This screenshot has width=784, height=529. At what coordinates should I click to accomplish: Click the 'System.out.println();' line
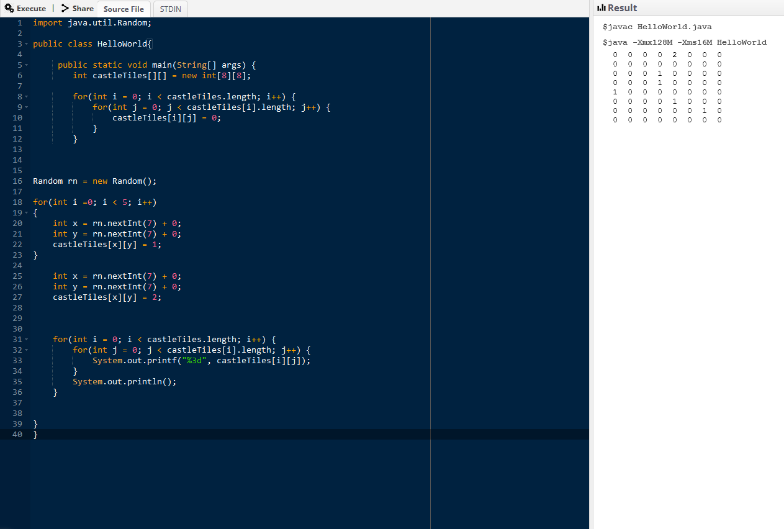tap(125, 382)
